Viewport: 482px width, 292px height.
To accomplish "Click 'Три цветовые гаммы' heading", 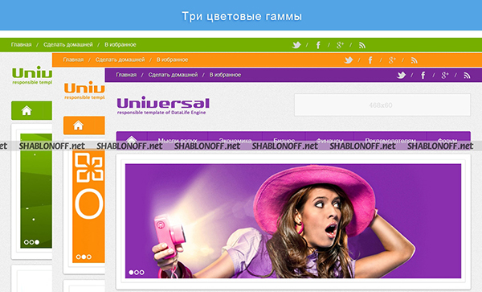I will click(242, 16).
